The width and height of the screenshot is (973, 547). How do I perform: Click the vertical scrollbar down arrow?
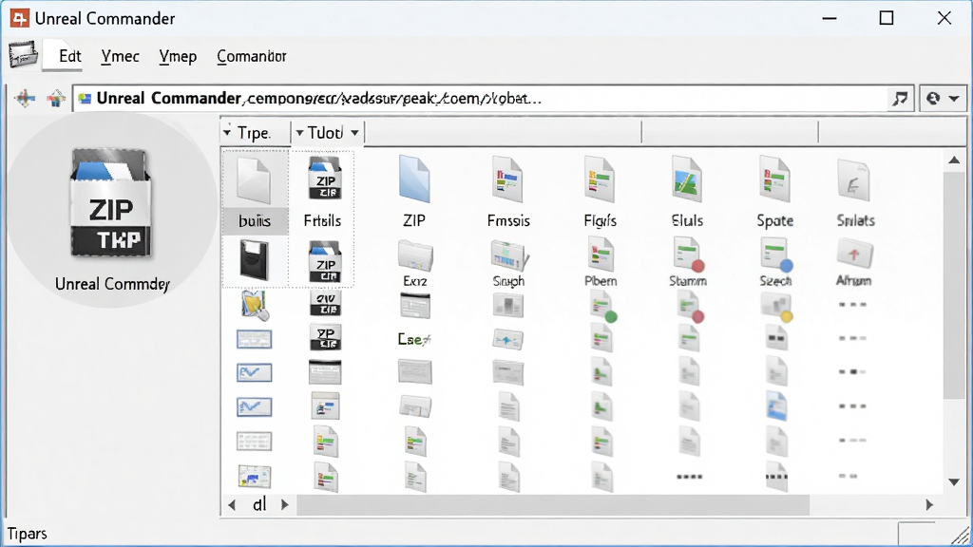[x=954, y=481]
